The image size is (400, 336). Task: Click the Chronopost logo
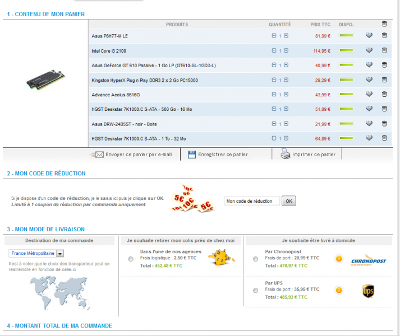(x=369, y=260)
